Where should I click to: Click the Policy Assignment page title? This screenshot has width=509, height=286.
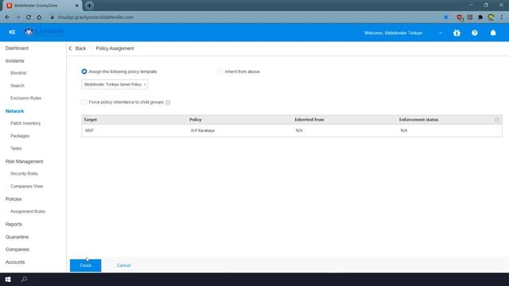115,48
